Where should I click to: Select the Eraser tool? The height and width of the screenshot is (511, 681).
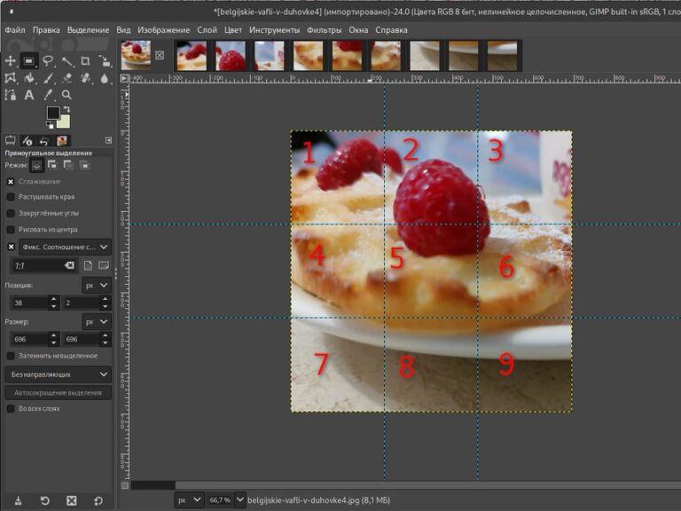(67, 78)
